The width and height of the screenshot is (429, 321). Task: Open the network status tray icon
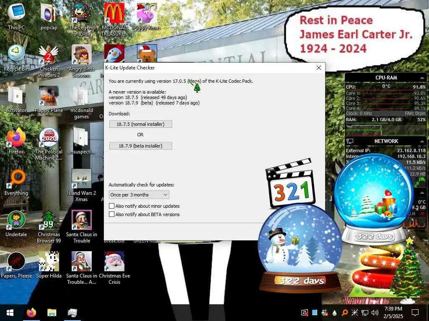[x=365, y=313]
